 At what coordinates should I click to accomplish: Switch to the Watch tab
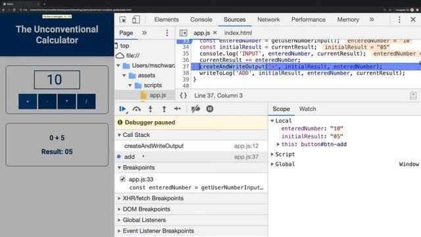click(308, 109)
